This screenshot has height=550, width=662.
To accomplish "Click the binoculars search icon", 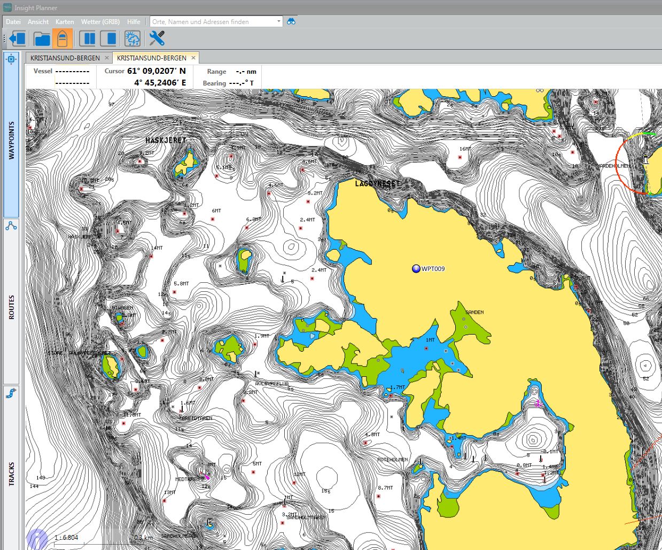I will click(x=291, y=21).
